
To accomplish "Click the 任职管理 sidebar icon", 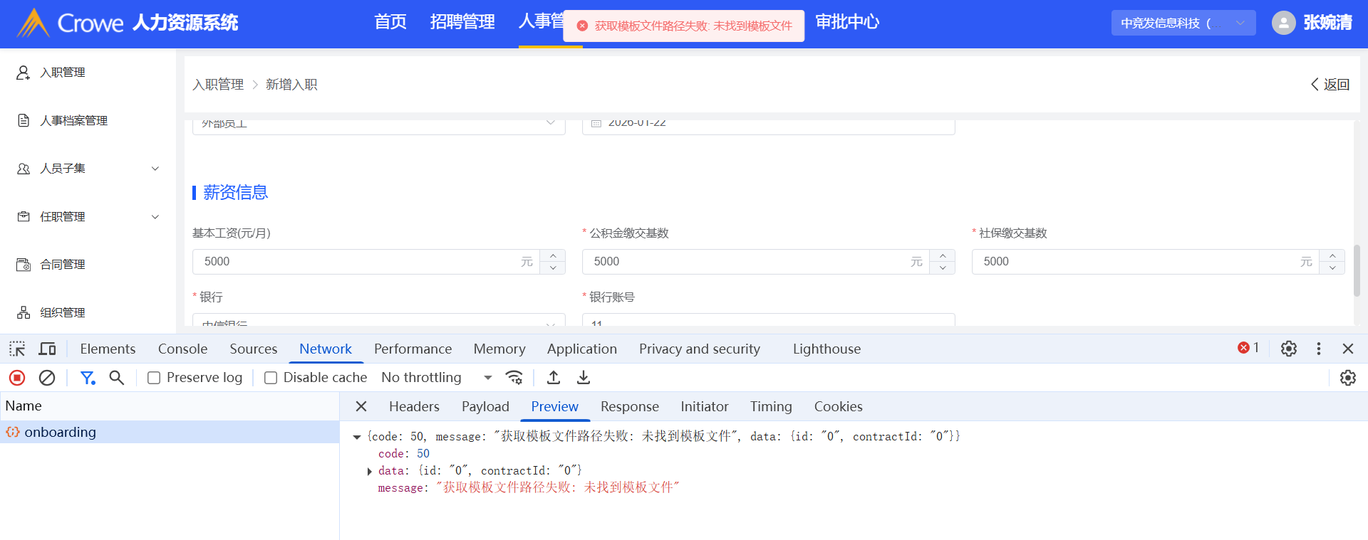I will (x=24, y=216).
